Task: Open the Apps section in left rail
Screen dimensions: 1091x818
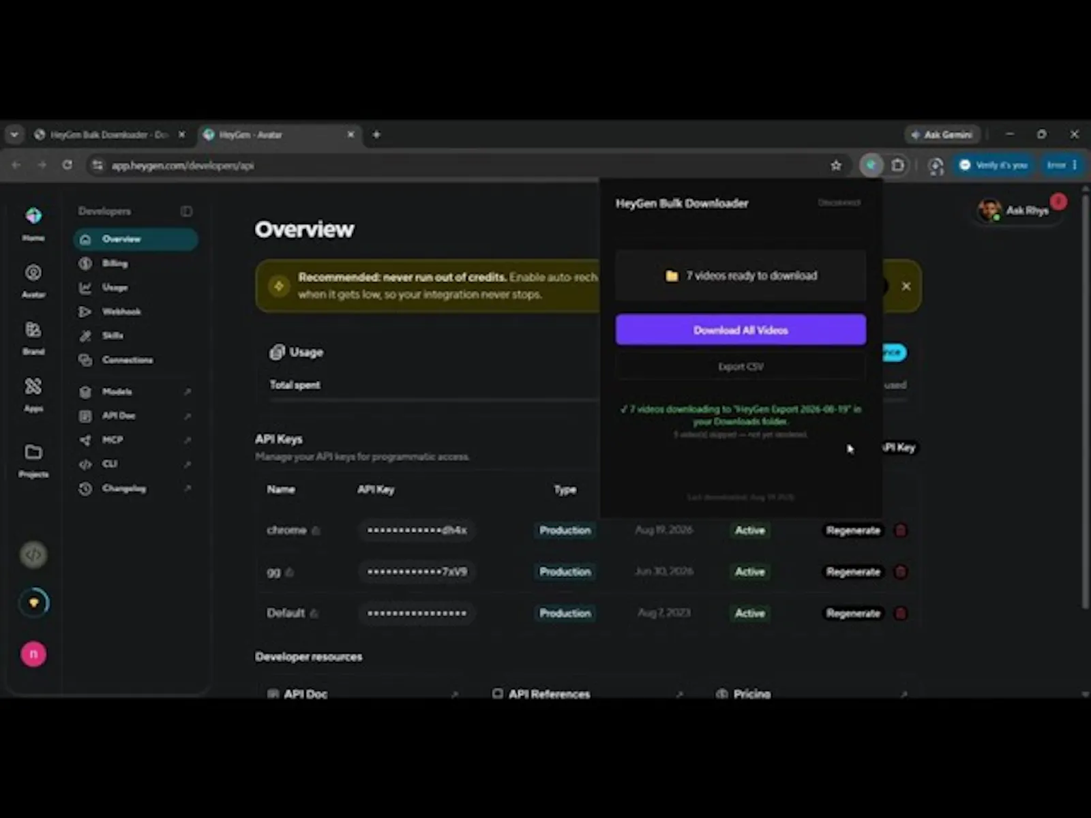Action: [x=33, y=395]
